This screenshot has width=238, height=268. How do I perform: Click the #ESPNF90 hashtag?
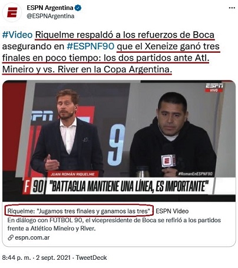91,46
